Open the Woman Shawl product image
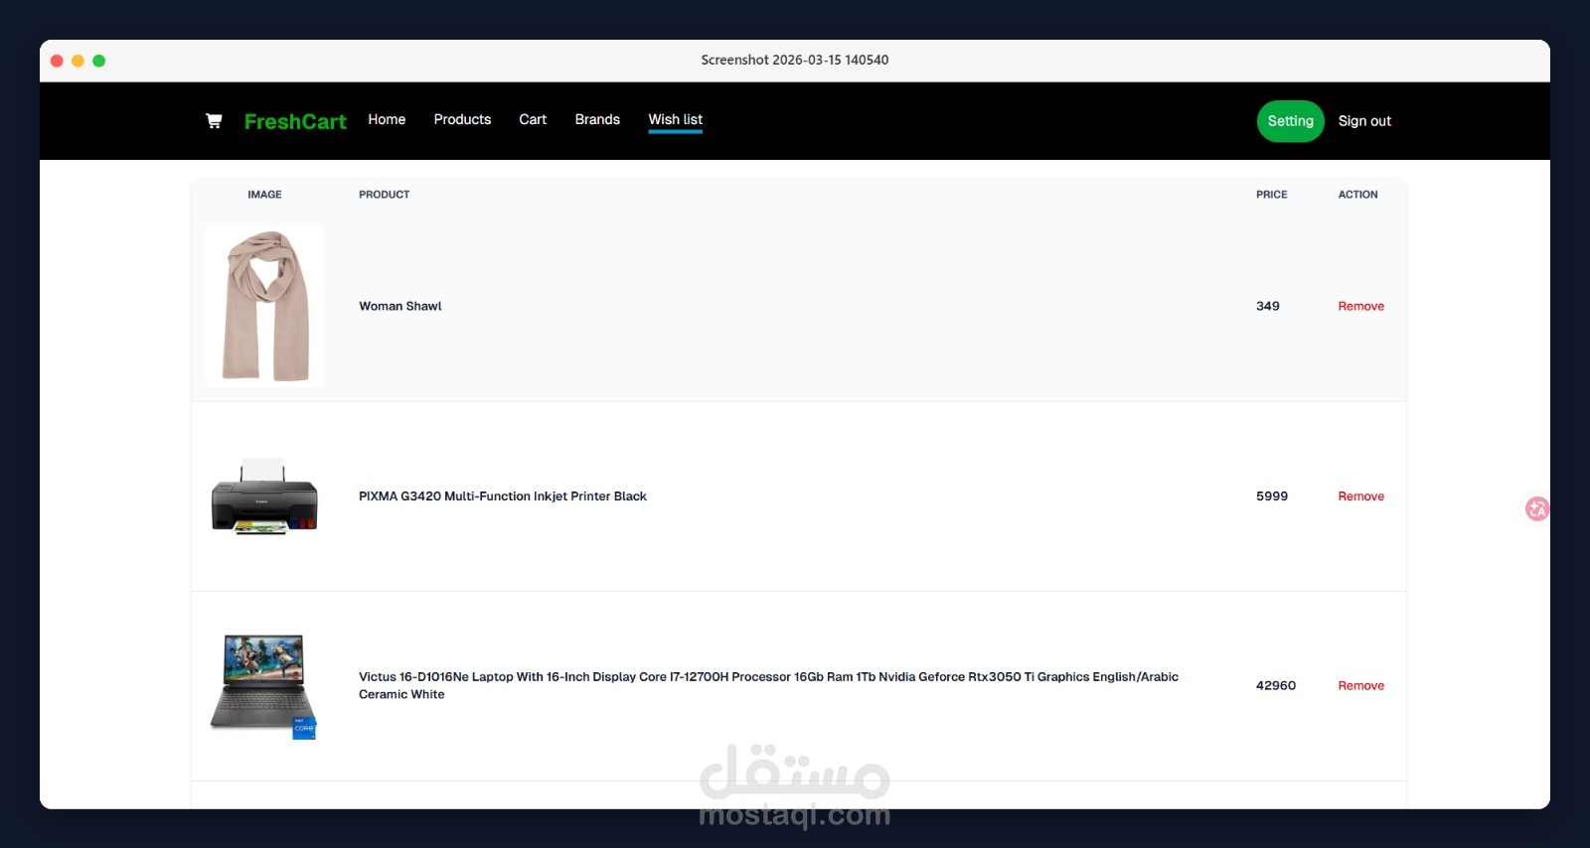1590x848 pixels. click(264, 306)
